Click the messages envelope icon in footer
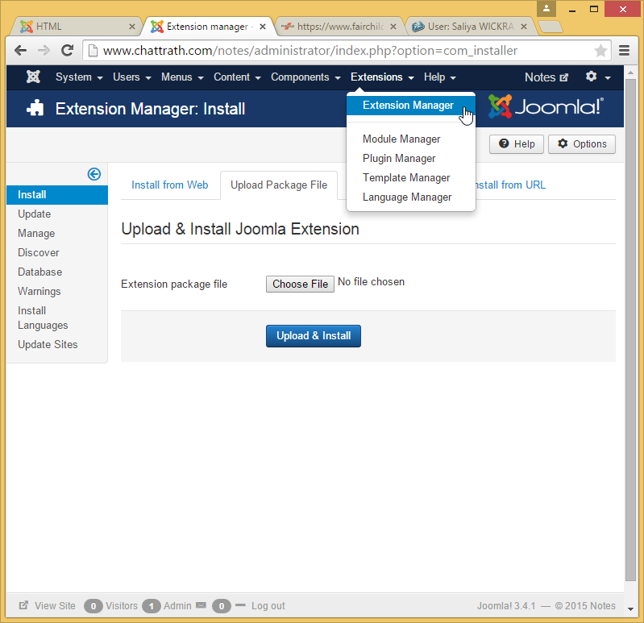The image size is (644, 623). click(x=201, y=606)
